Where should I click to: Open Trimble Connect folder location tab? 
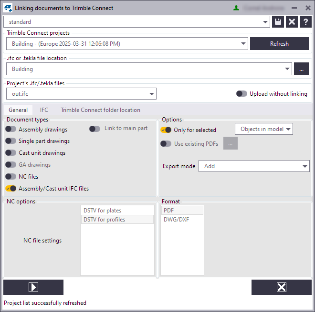100,110
